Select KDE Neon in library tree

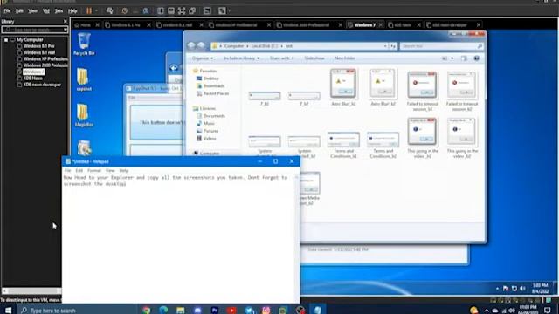[33, 78]
